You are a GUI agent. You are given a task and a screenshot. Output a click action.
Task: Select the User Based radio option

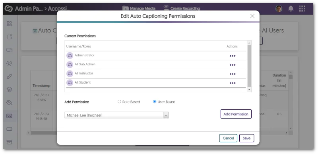(155, 102)
